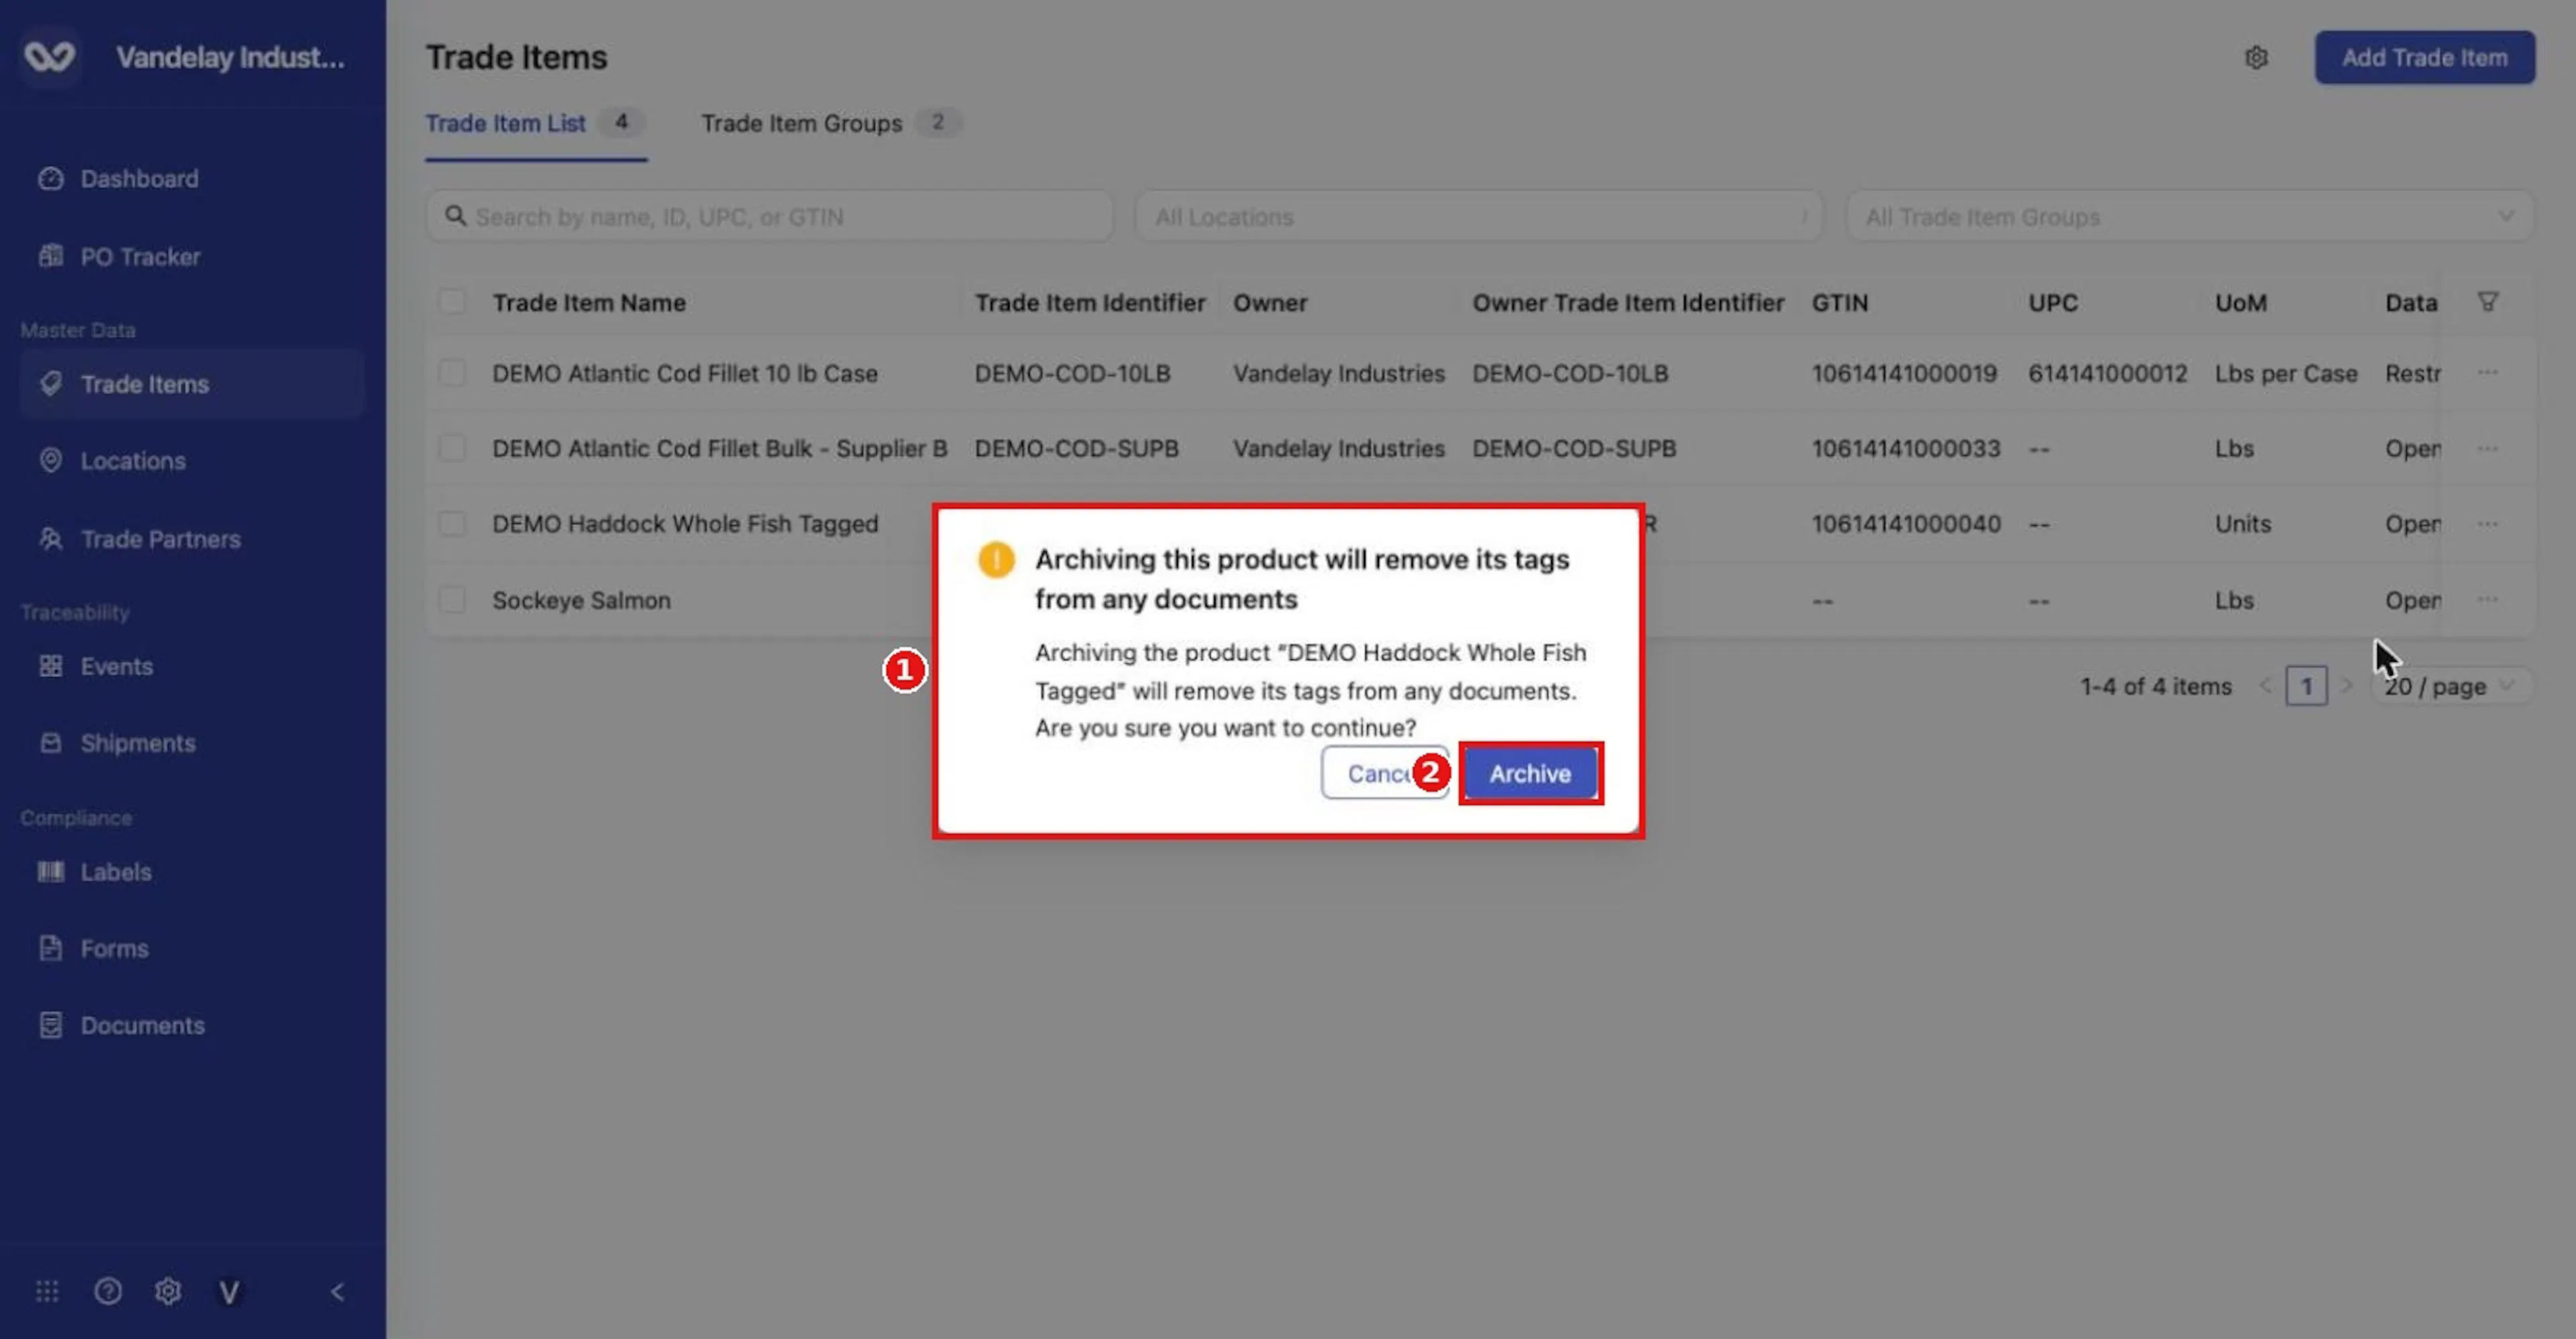Check DEMO Haddock Whole Fish Tagged row
The width and height of the screenshot is (2576, 1339).
[452, 524]
